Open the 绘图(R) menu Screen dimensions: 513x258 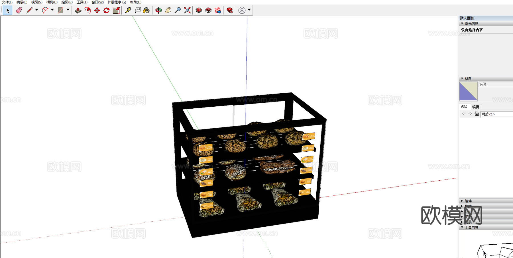(x=67, y=2)
